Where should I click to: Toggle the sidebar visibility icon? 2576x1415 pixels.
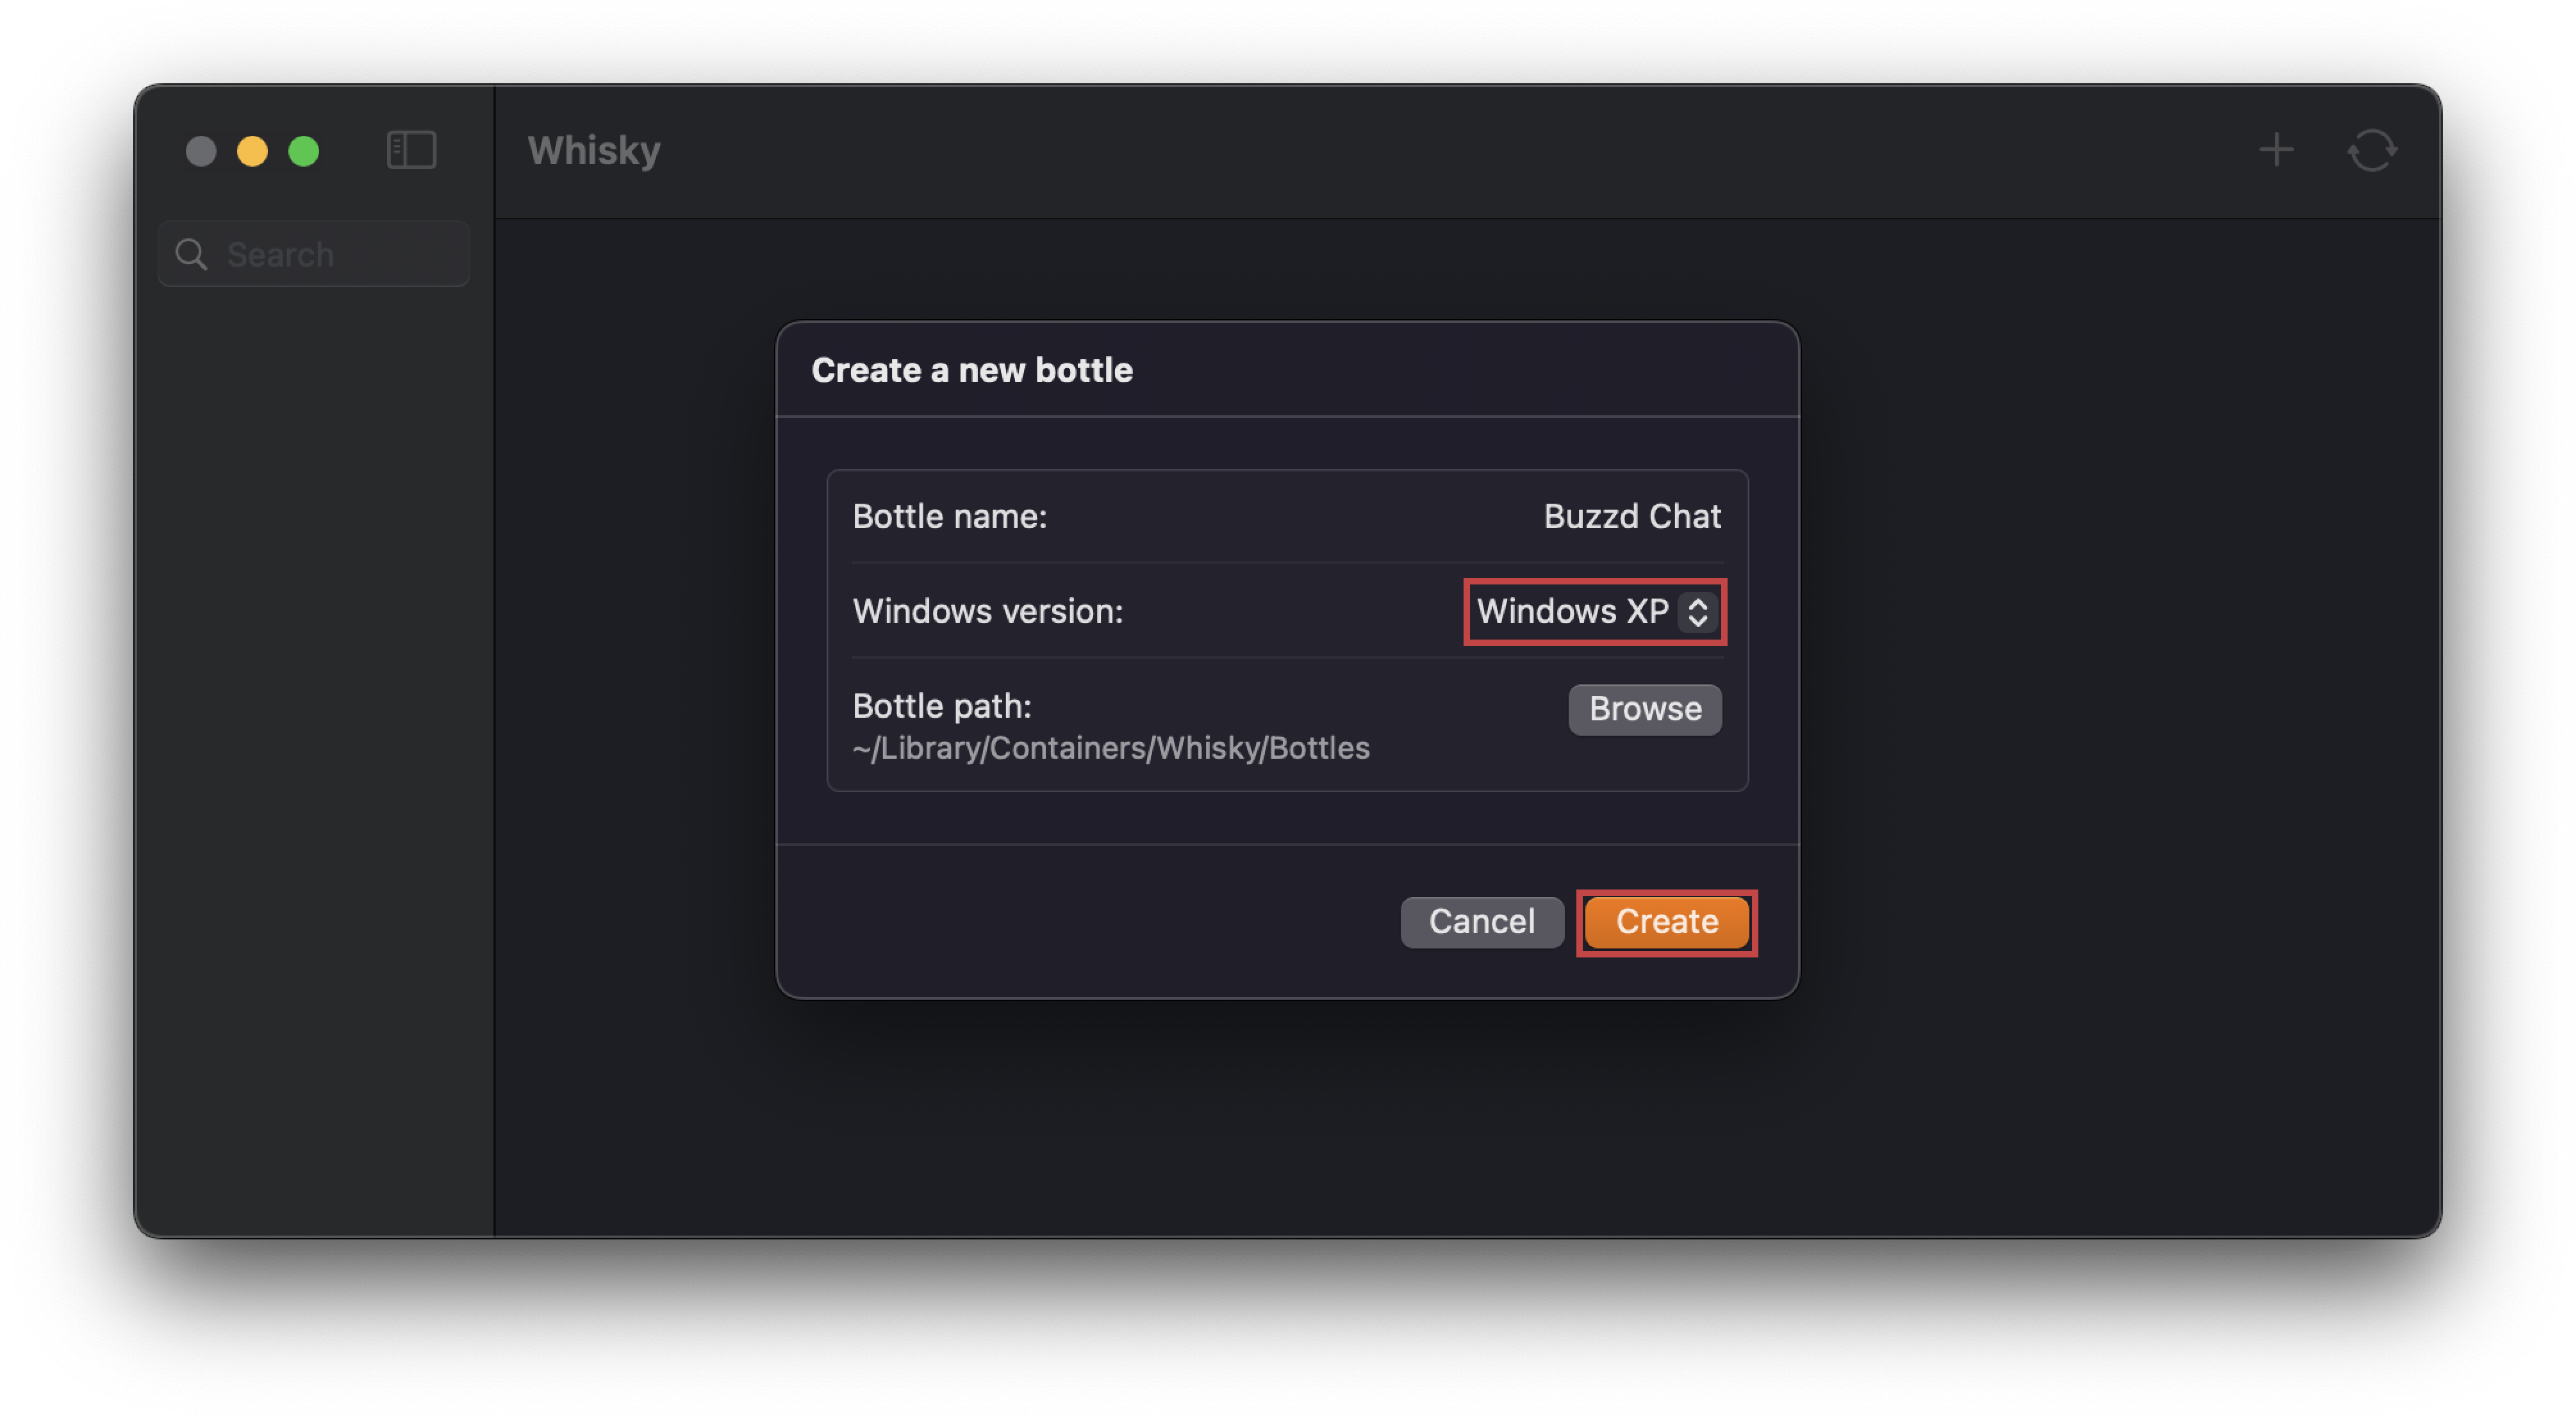[411, 150]
